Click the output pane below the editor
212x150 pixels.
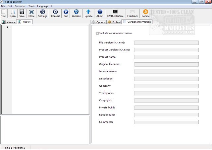click(x=45, y=130)
